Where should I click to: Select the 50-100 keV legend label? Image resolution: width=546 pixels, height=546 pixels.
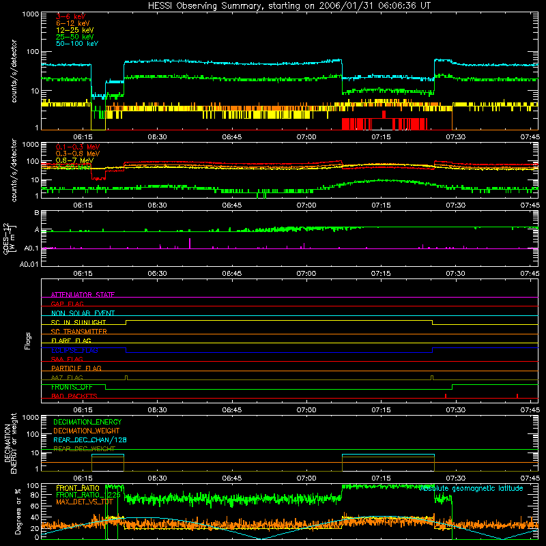[77, 44]
